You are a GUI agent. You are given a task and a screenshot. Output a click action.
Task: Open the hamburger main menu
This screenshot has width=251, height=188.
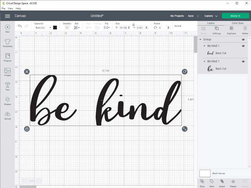click(7, 16)
